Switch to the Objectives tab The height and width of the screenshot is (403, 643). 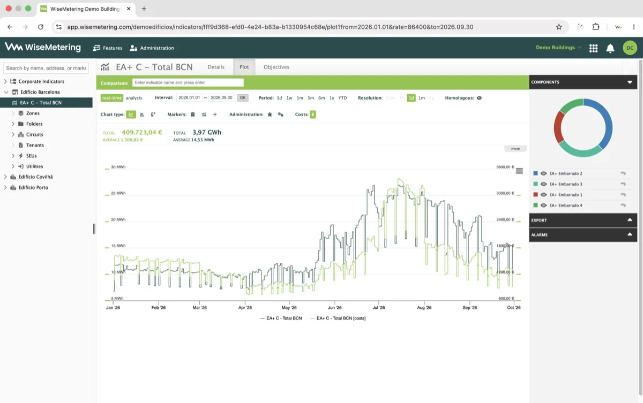pos(276,67)
